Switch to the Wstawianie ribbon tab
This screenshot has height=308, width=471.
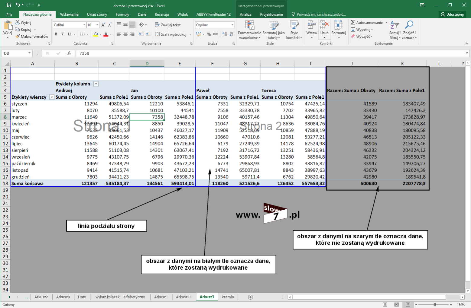pos(69,14)
